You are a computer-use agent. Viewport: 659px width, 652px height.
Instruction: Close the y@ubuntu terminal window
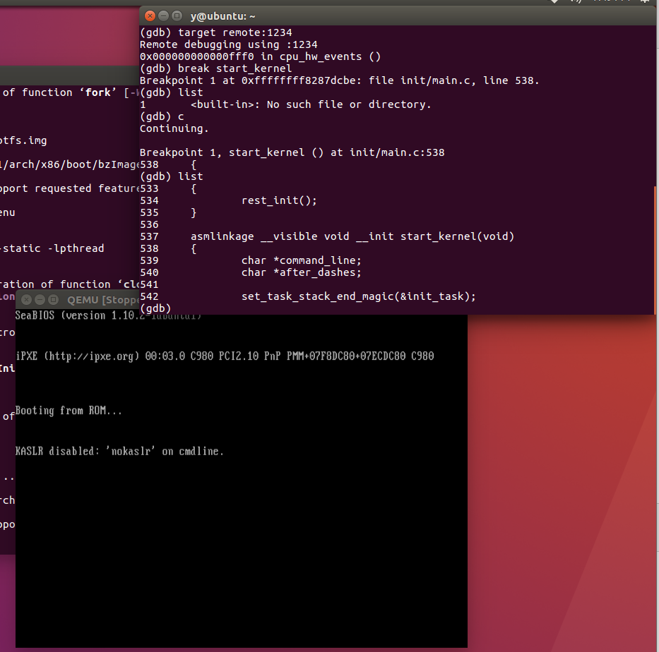(x=150, y=16)
